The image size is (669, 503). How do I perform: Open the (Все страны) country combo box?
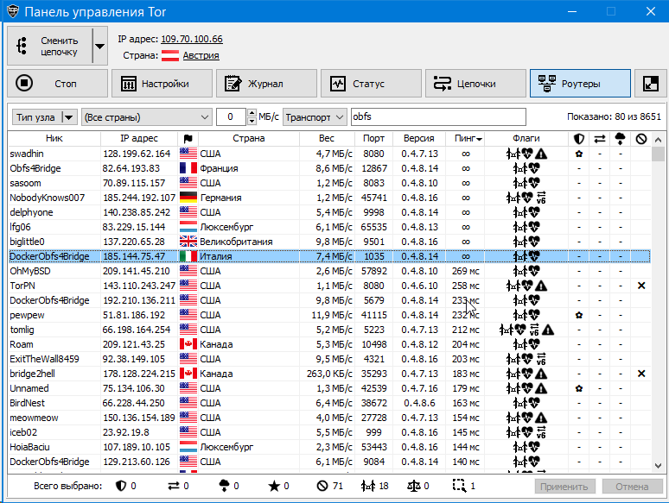(146, 117)
